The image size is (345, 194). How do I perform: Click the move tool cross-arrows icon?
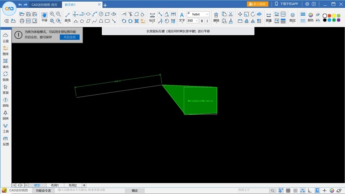point(240,14)
